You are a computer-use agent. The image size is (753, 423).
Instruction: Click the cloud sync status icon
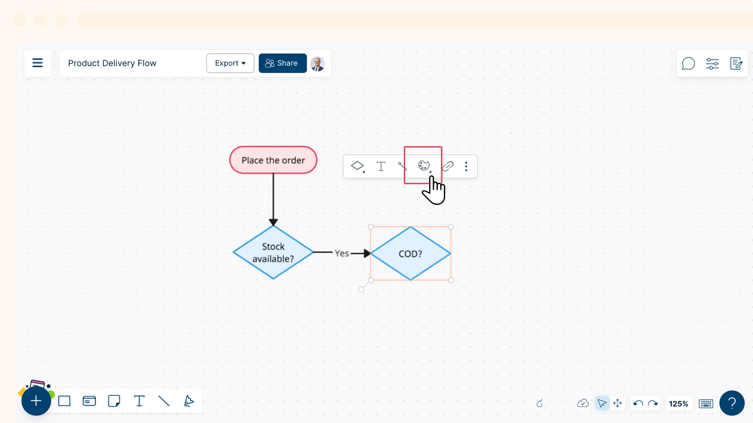(583, 403)
